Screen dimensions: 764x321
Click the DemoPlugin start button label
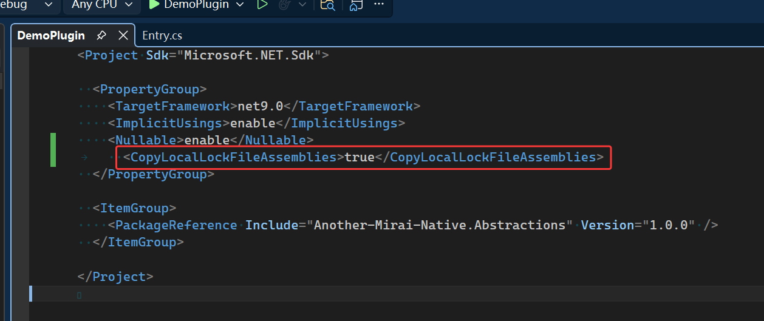coord(197,5)
